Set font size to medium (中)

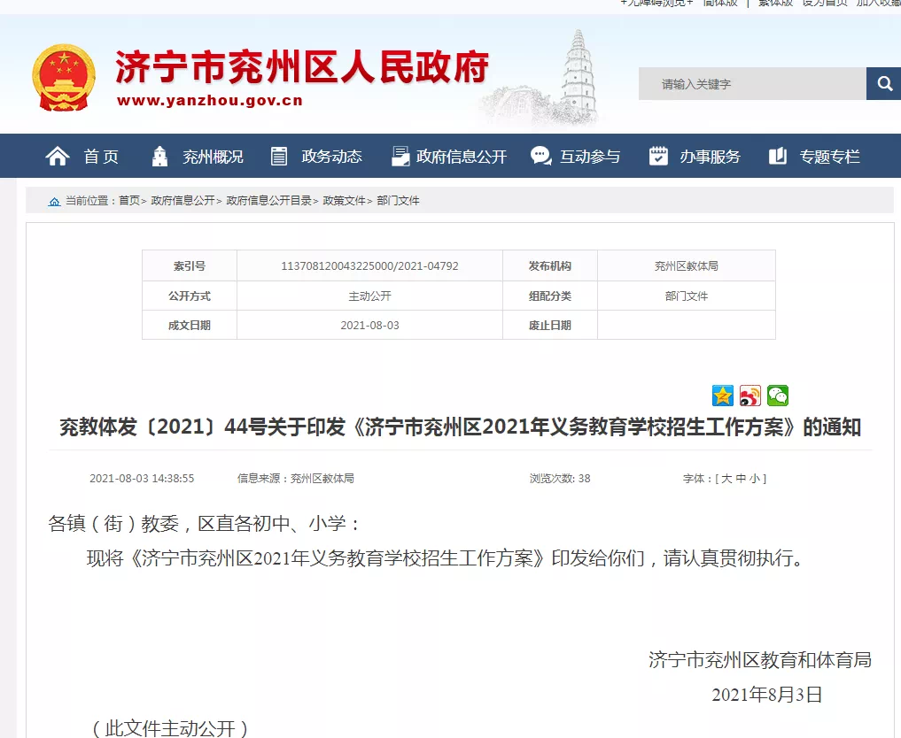[741, 479]
